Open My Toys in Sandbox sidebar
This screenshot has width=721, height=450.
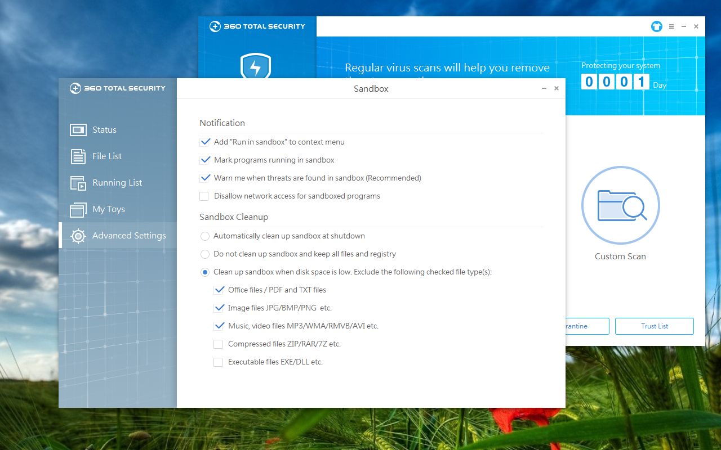point(118,209)
